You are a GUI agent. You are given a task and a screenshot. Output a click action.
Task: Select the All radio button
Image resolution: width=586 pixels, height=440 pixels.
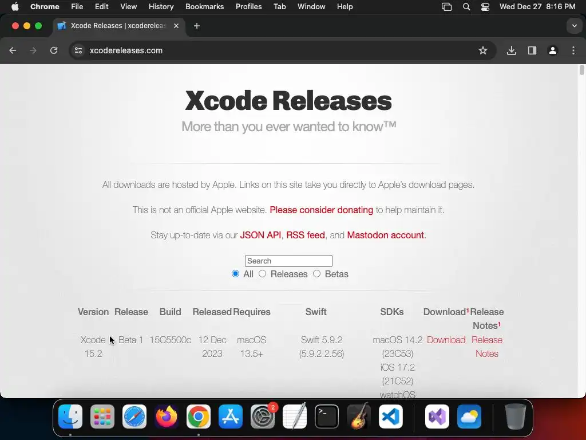click(x=235, y=274)
